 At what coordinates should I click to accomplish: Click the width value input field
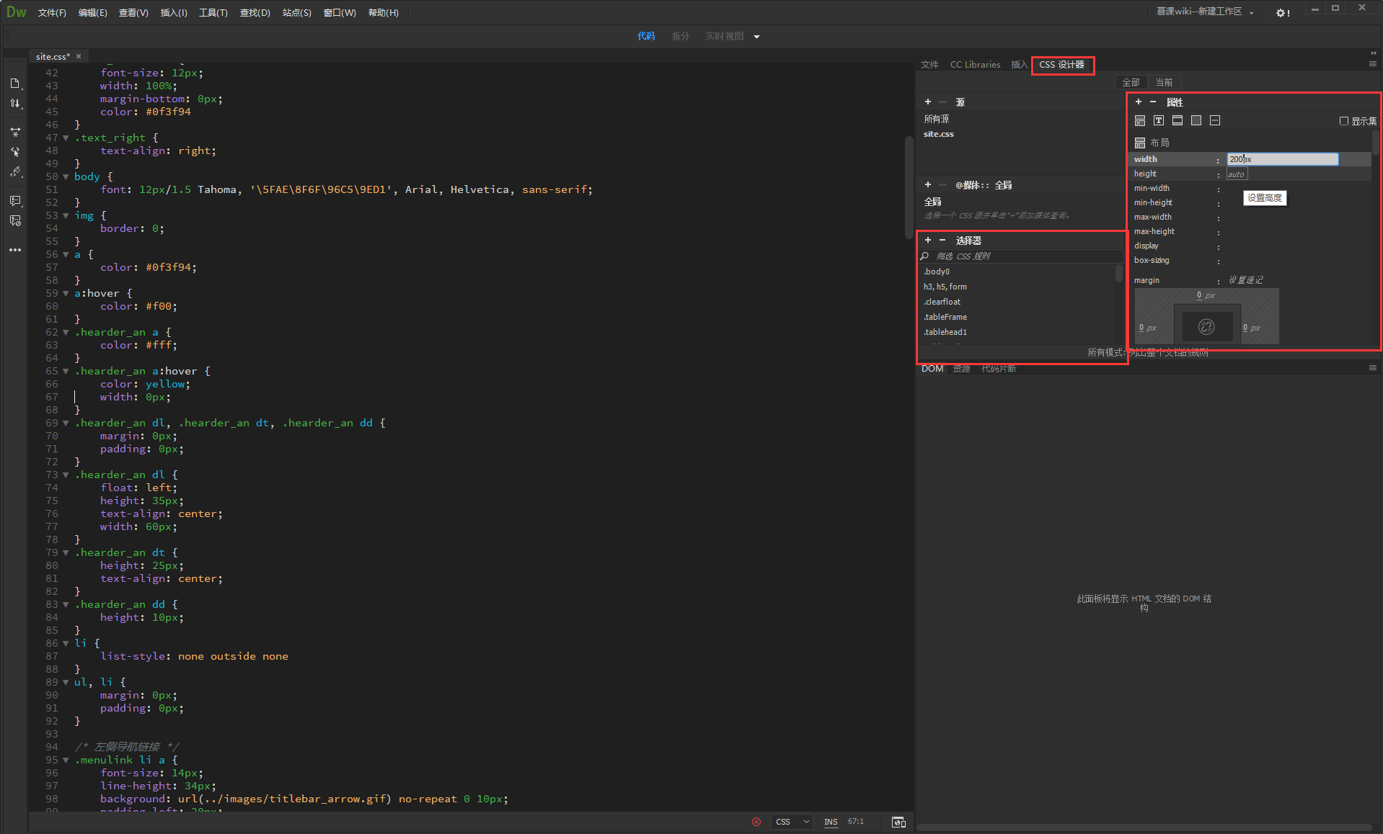[x=1283, y=159]
